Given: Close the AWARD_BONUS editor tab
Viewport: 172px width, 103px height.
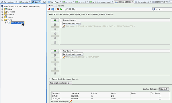Looking at the screenshot, I should click(x=132, y=2).
